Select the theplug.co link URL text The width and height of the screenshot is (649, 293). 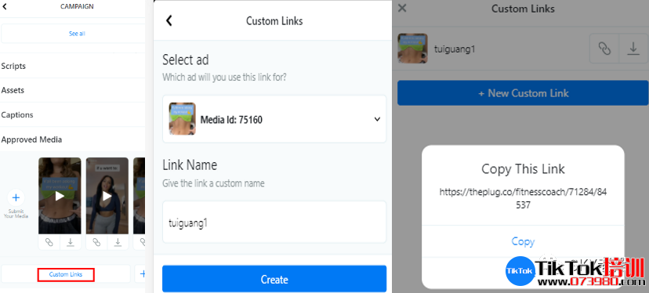click(x=523, y=198)
